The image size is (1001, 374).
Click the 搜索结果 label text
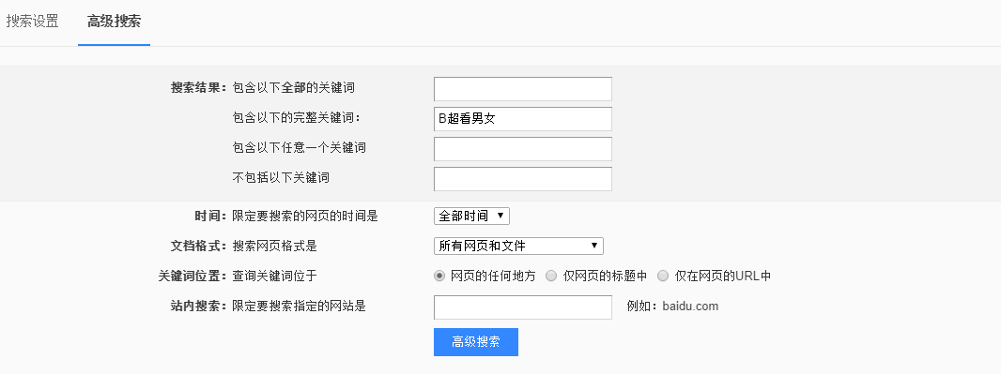click(x=198, y=87)
